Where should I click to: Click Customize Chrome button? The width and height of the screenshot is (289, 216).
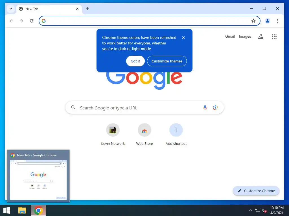(x=256, y=191)
